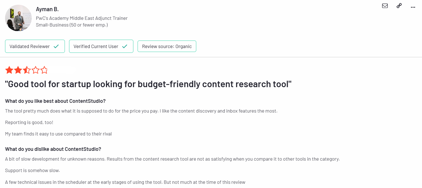Viewport: 422px width, 188px height.
Task: Click the half-filled third rating star
Action: pyautogui.click(x=27, y=70)
